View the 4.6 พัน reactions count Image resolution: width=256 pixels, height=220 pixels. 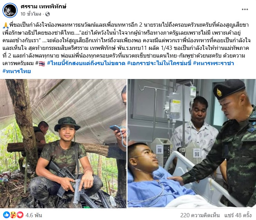pyautogui.click(x=34, y=215)
